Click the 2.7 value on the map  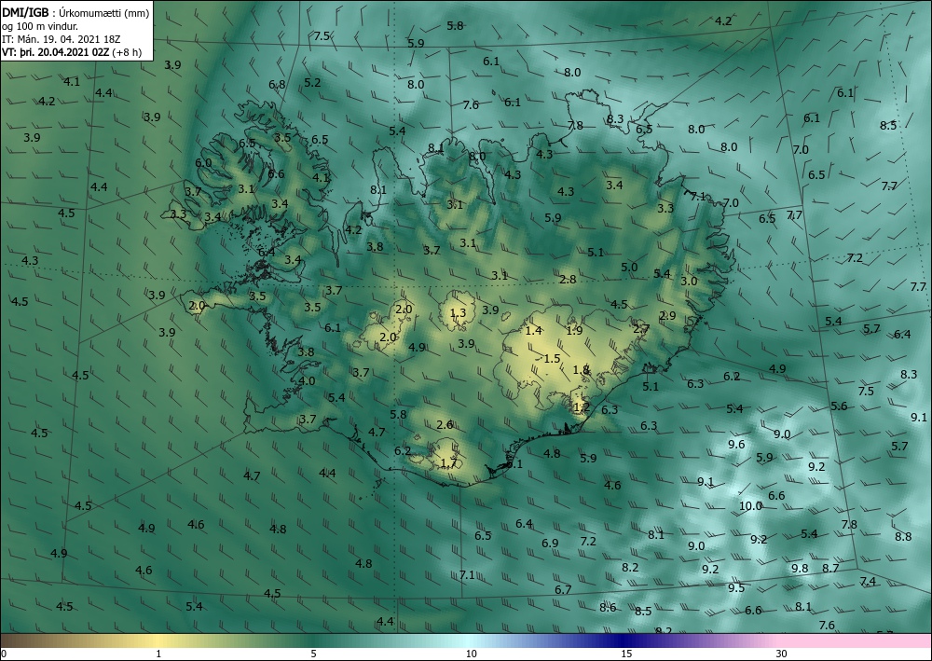coord(641,329)
